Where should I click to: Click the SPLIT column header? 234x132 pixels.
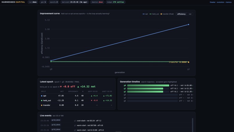pos(44,91)
